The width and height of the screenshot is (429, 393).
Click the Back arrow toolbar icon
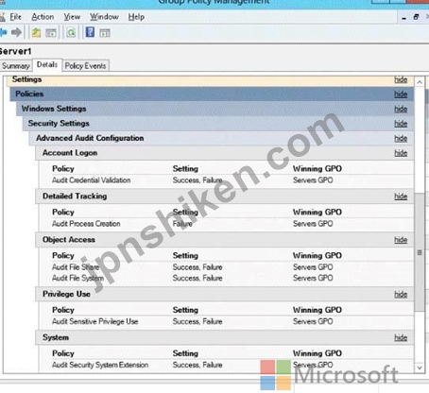3,32
